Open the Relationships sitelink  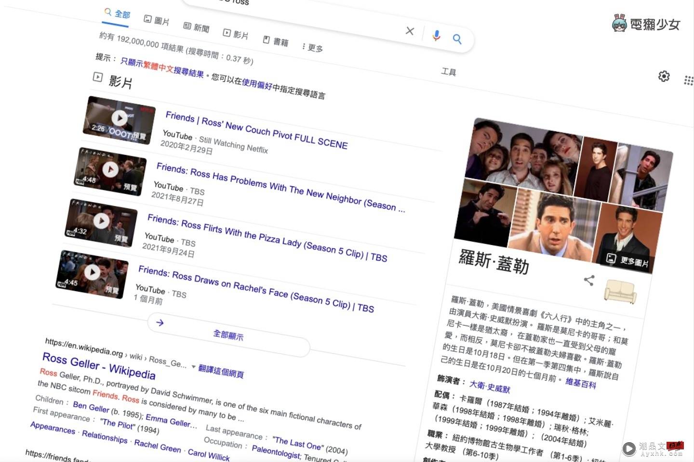(x=105, y=436)
